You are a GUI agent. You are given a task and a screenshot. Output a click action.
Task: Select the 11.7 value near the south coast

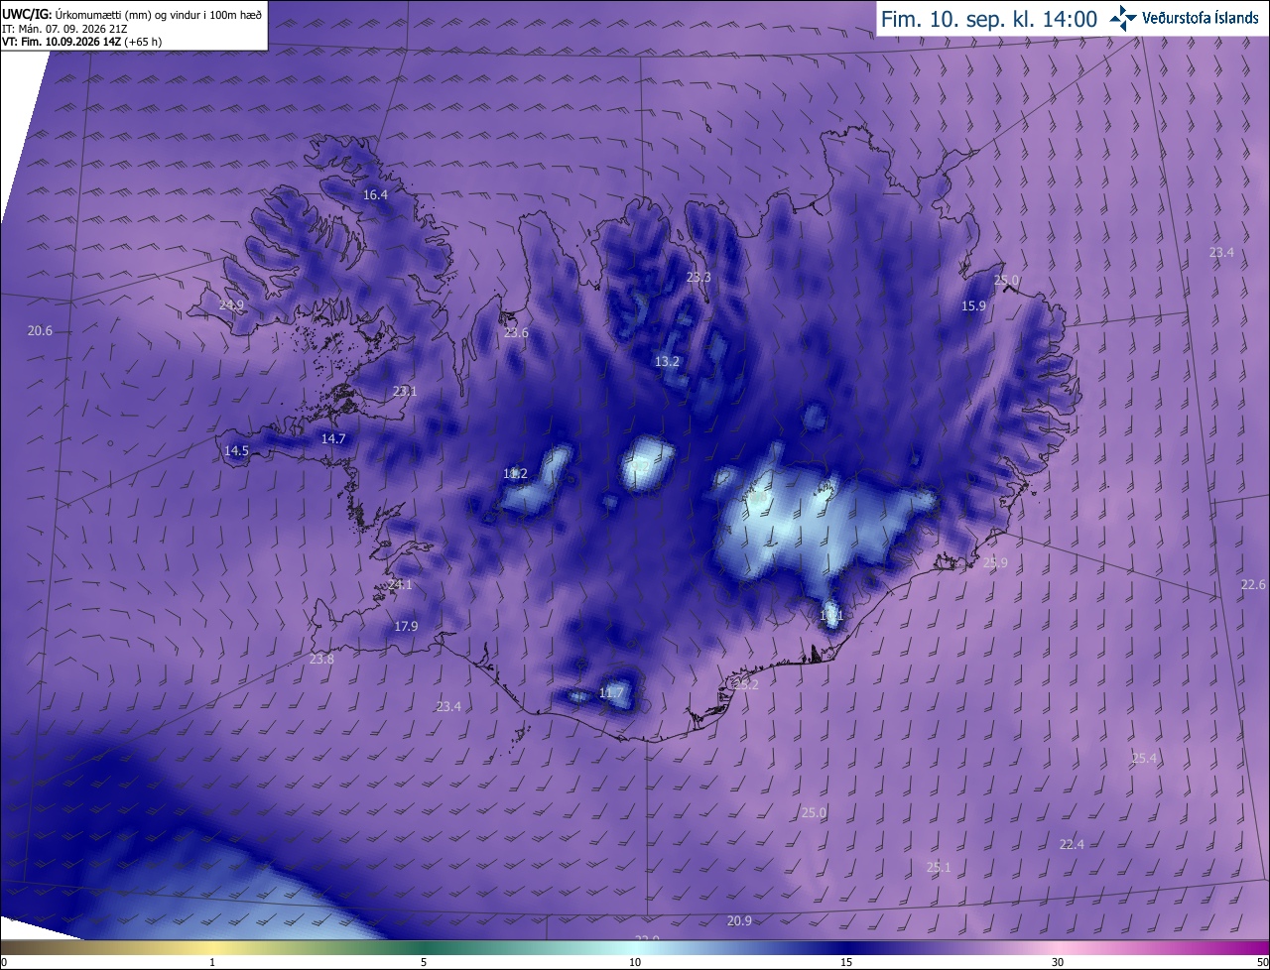click(x=612, y=692)
